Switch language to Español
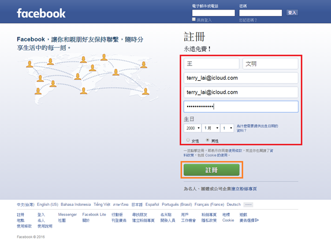331x241 pixels. tap(152, 204)
